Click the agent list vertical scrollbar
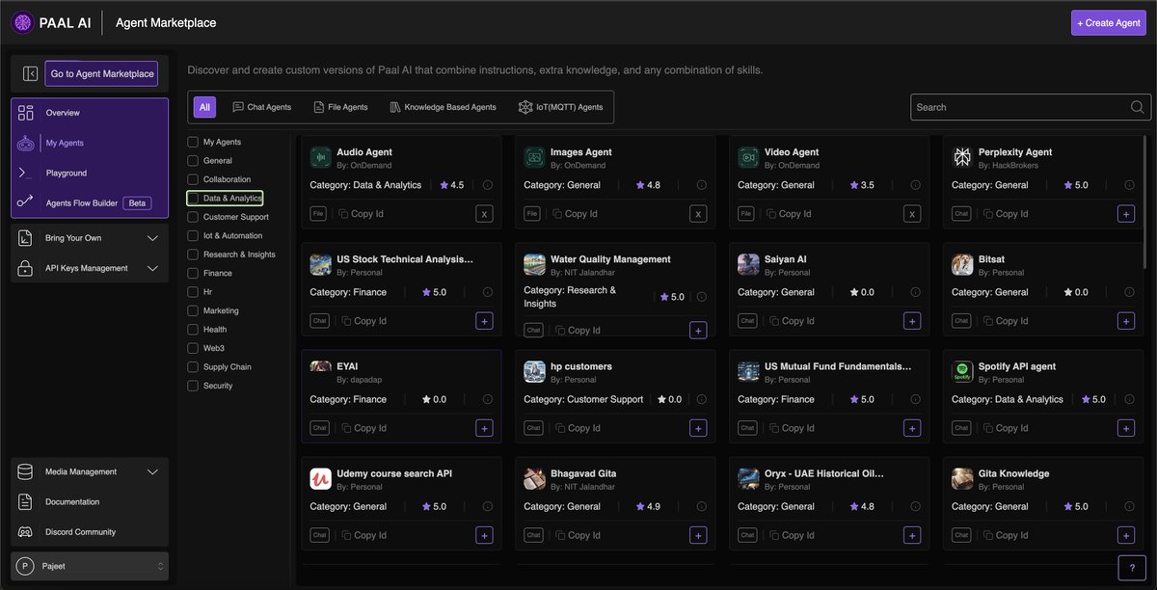Image resolution: width=1157 pixels, height=590 pixels. tap(1145, 202)
